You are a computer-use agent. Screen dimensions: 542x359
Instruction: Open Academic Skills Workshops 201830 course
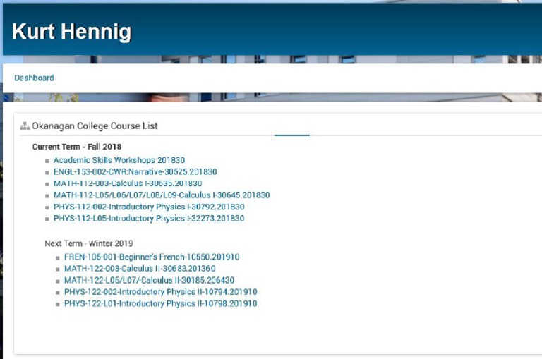pos(119,160)
